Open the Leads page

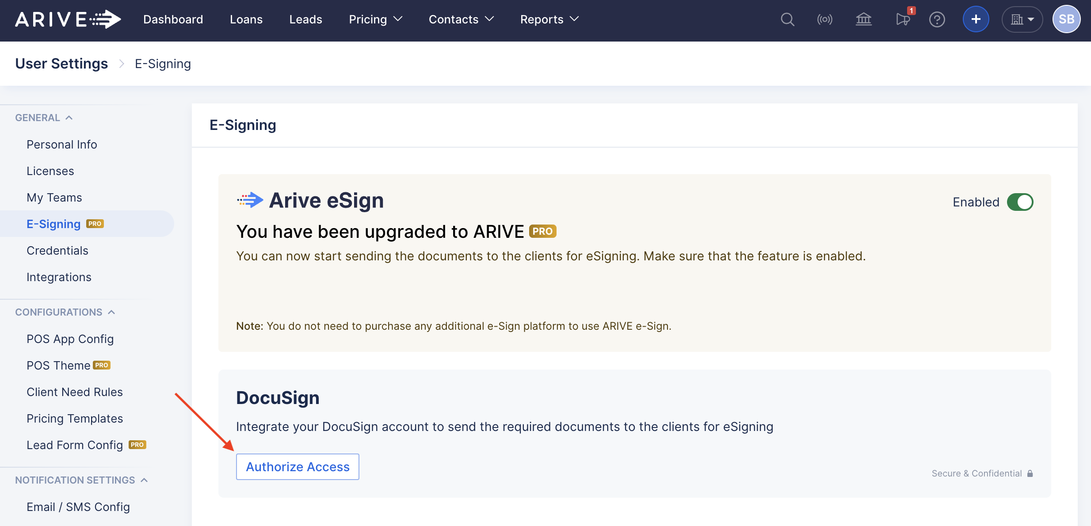(305, 19)
